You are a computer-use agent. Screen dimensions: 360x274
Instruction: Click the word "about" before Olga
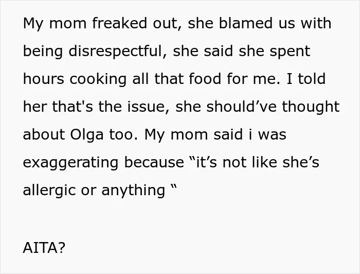[44, 135]
